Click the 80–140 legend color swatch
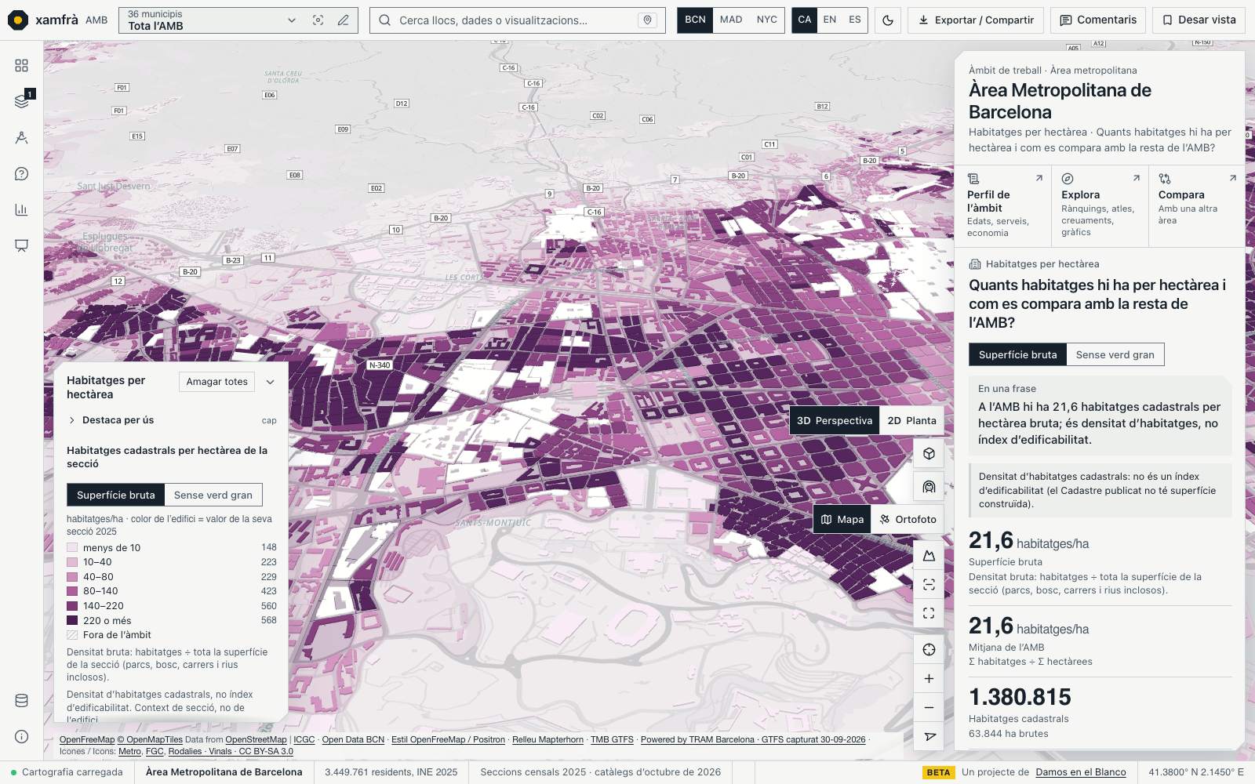 click(x=72, y=592)
